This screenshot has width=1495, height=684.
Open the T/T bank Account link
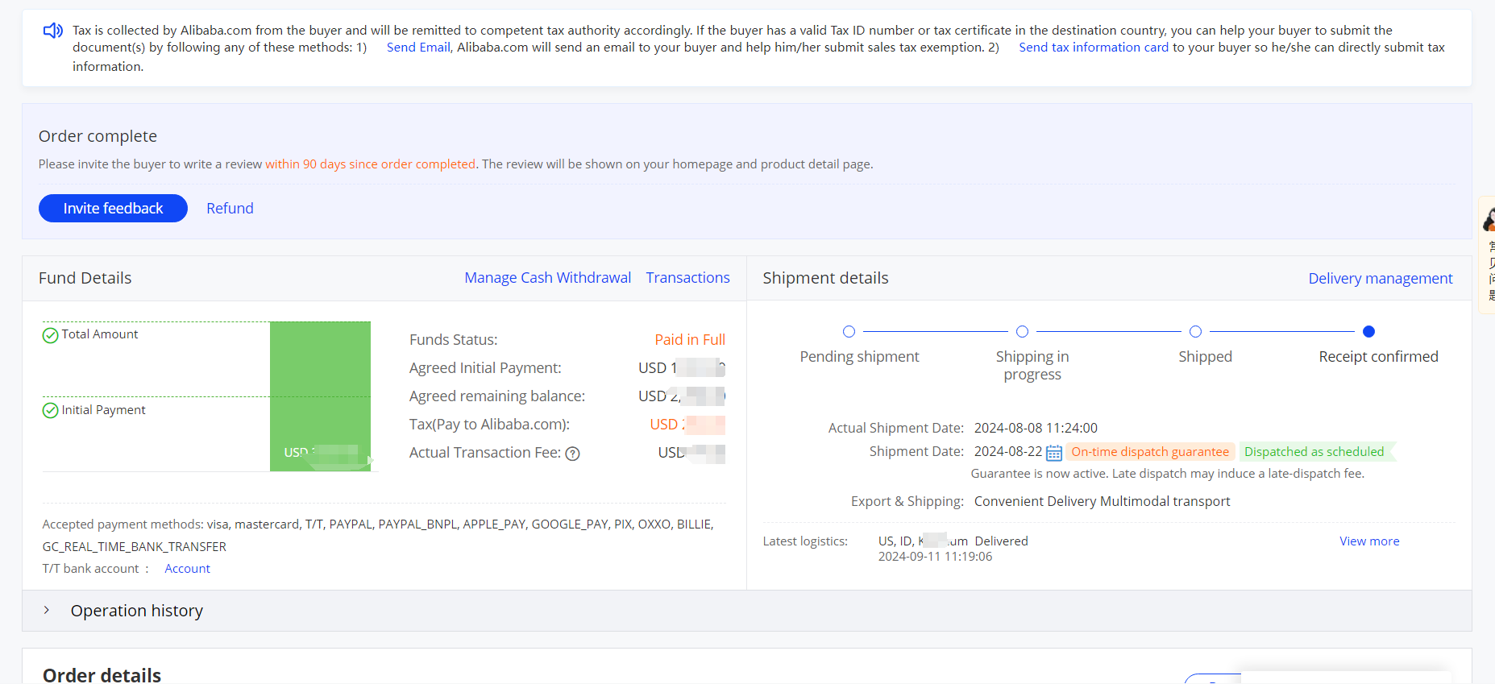(x=187, y=569)
